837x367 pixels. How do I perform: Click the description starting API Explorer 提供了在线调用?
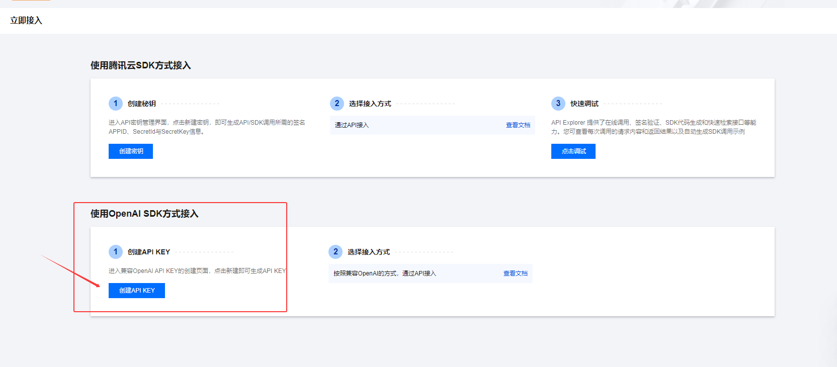(x=653, y=127)
